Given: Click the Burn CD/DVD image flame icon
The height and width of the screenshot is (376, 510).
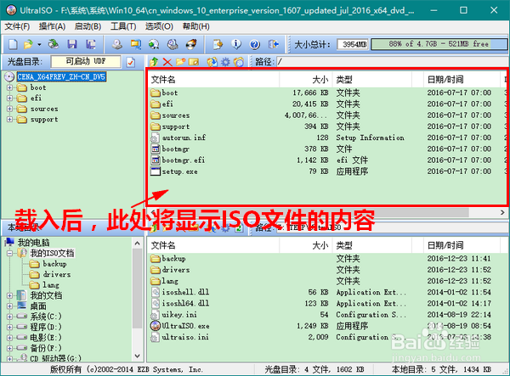Looking at the screenshot, I should point(191,44).
